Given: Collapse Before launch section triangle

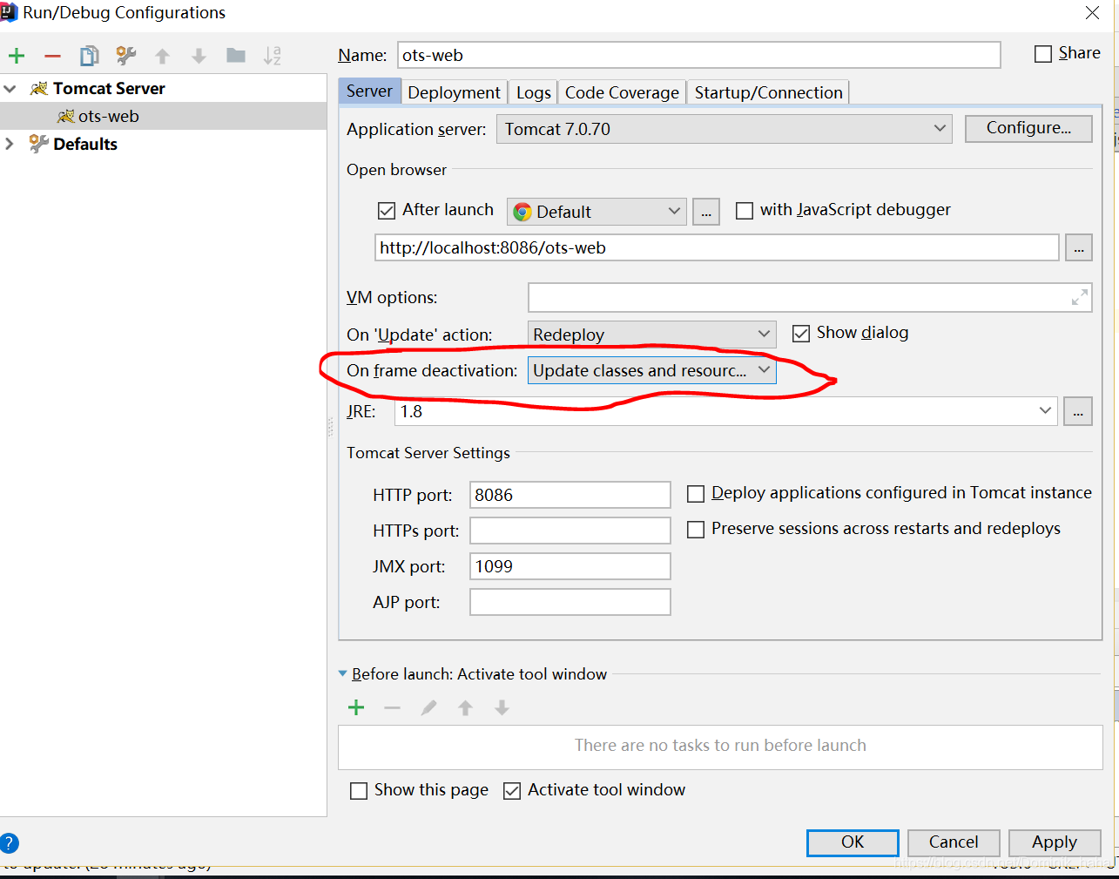Looking at the screenshot, I should 342,673.
